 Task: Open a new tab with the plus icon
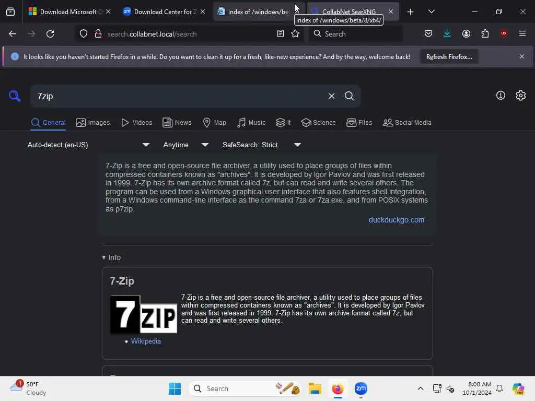pyautogui.click(x=410, y=12)
